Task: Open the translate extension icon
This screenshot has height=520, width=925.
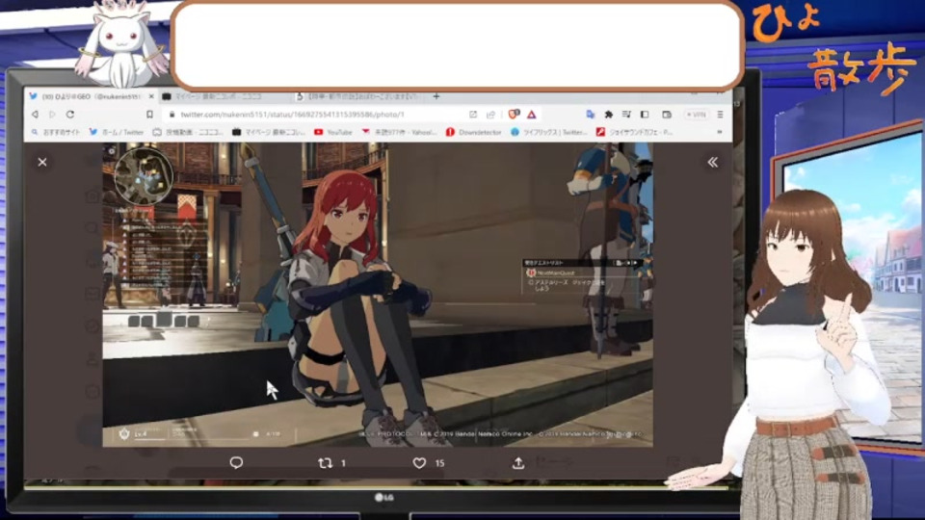Action: (590, 115)
